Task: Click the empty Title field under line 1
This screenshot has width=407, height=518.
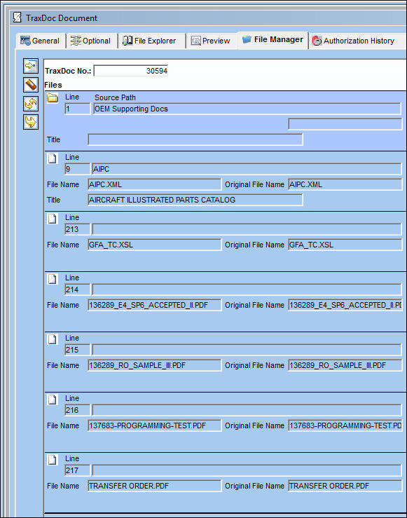Action: 195,139
